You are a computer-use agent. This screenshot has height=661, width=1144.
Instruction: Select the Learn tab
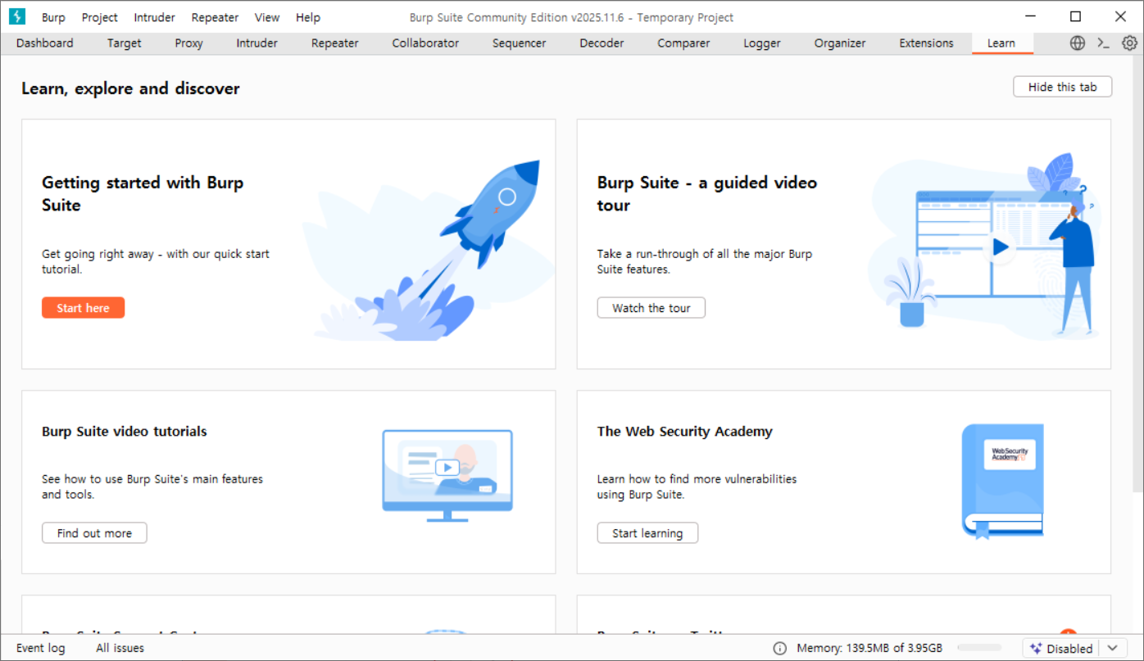[1001, 43]
